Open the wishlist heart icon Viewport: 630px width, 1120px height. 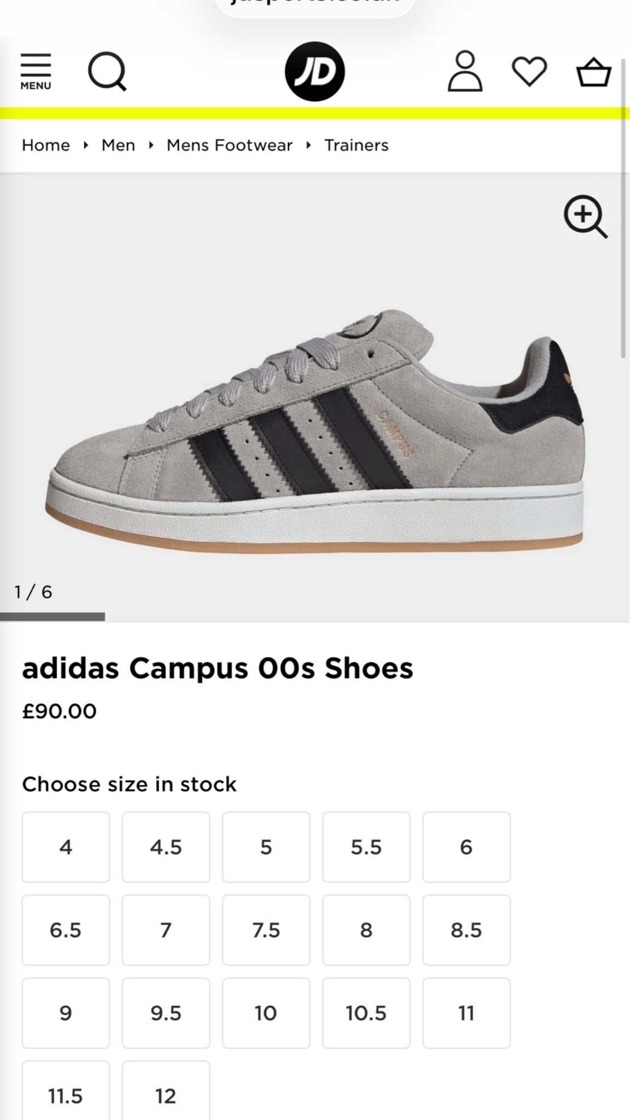tap(529, 72)
